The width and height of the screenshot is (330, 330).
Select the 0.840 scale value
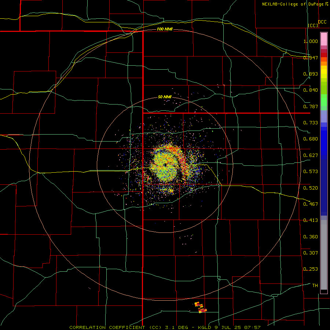[x=311, y=90]
